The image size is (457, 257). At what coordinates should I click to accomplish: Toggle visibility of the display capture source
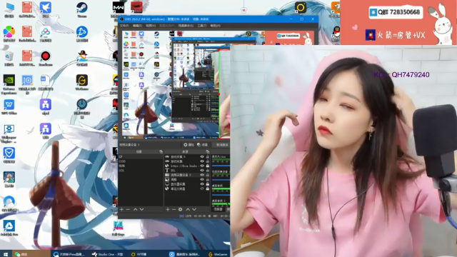(202, 184)
